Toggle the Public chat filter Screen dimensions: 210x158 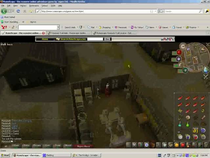(x=27, y=146)
